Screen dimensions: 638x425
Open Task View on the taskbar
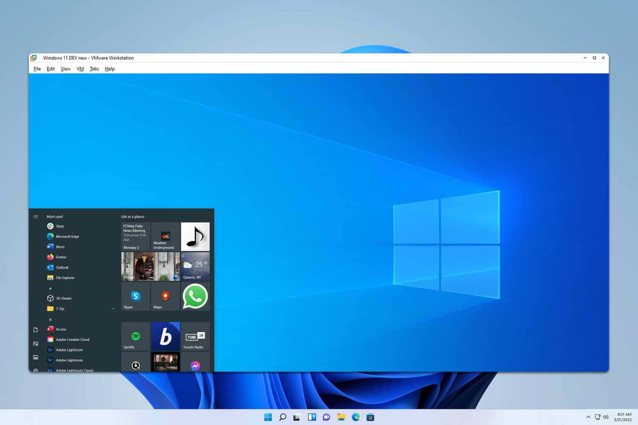297,417
